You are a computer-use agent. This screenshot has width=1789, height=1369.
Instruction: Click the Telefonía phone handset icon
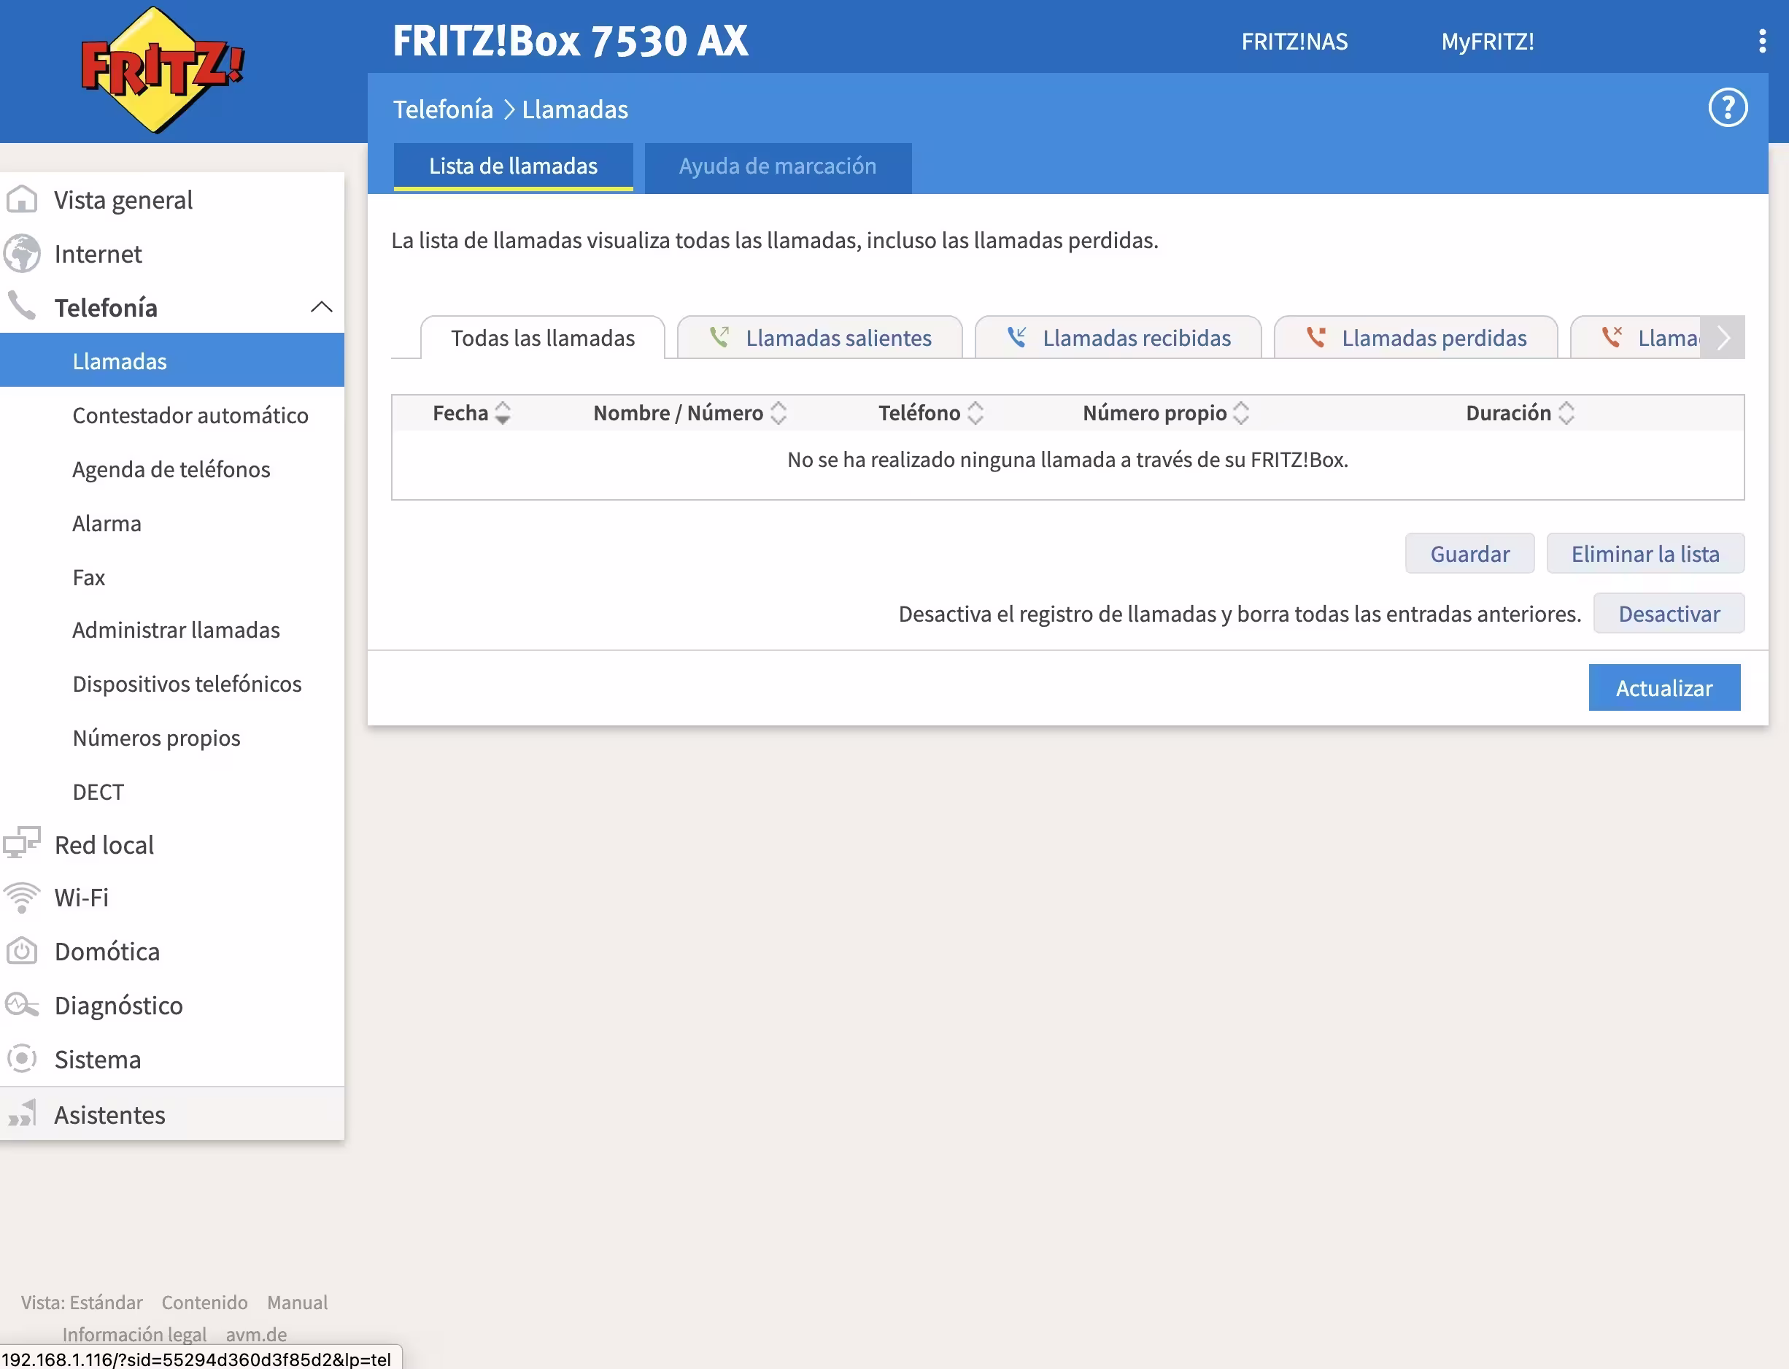[x=22, y=306]
